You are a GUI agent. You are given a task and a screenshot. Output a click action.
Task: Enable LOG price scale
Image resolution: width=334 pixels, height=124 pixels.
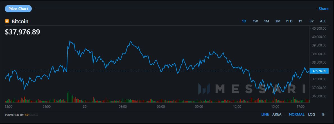point(312,114)
